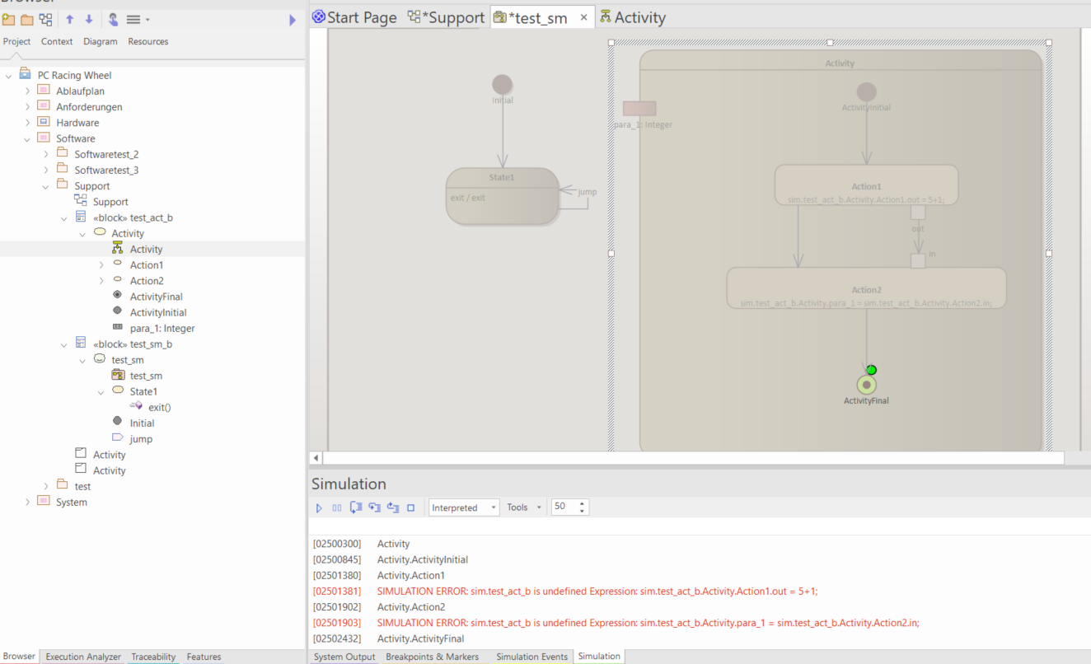Viewport: 1091px width, 664px height.
Task: Open the Traceability tab
Action: (153, 657)
